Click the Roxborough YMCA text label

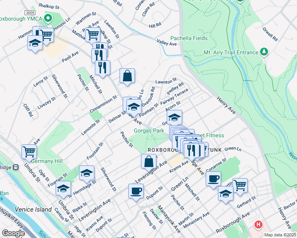point(21,19)
